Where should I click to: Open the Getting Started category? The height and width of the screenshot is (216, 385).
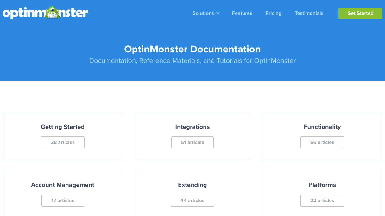pos(63,127)
